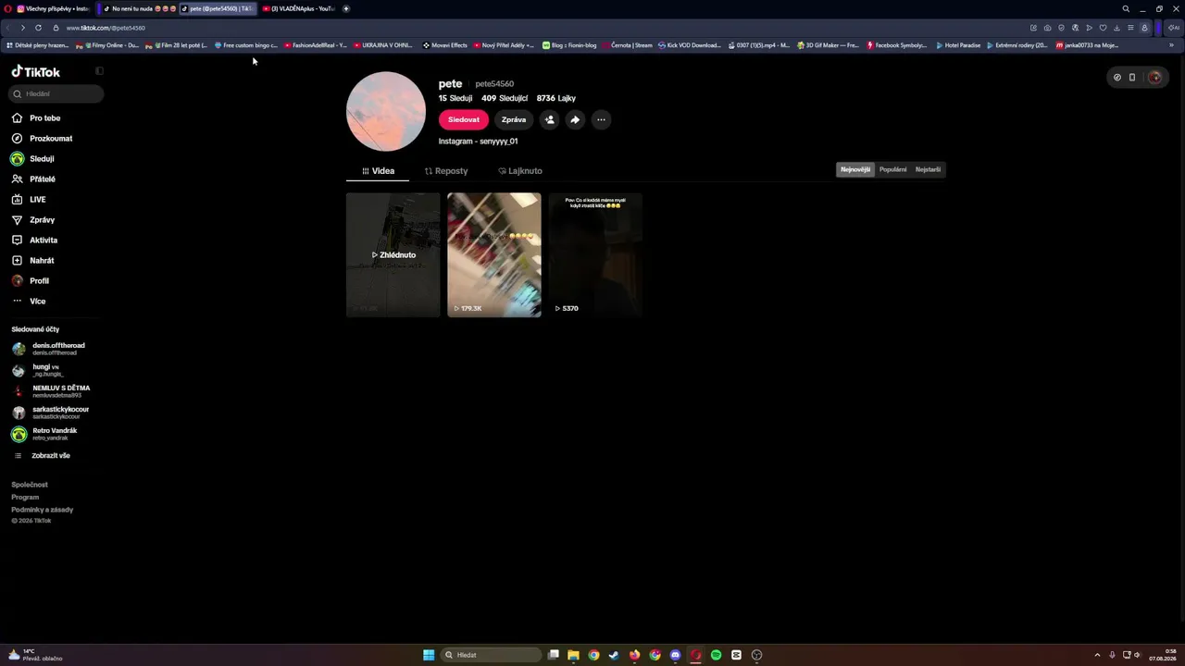The width and height of the screenshot is (1185, 666).
Task: Focus the Hledání search field
Action: [56, 93]
